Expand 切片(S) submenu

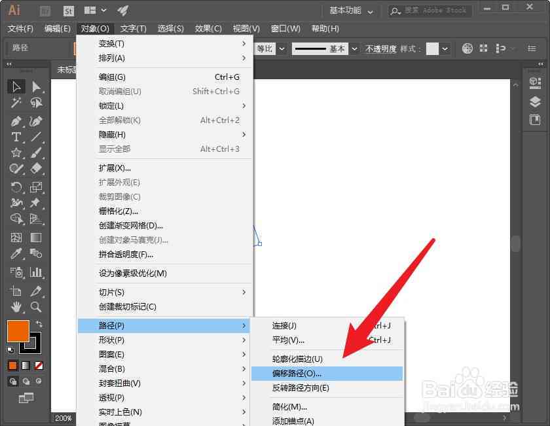click(165, 293)
